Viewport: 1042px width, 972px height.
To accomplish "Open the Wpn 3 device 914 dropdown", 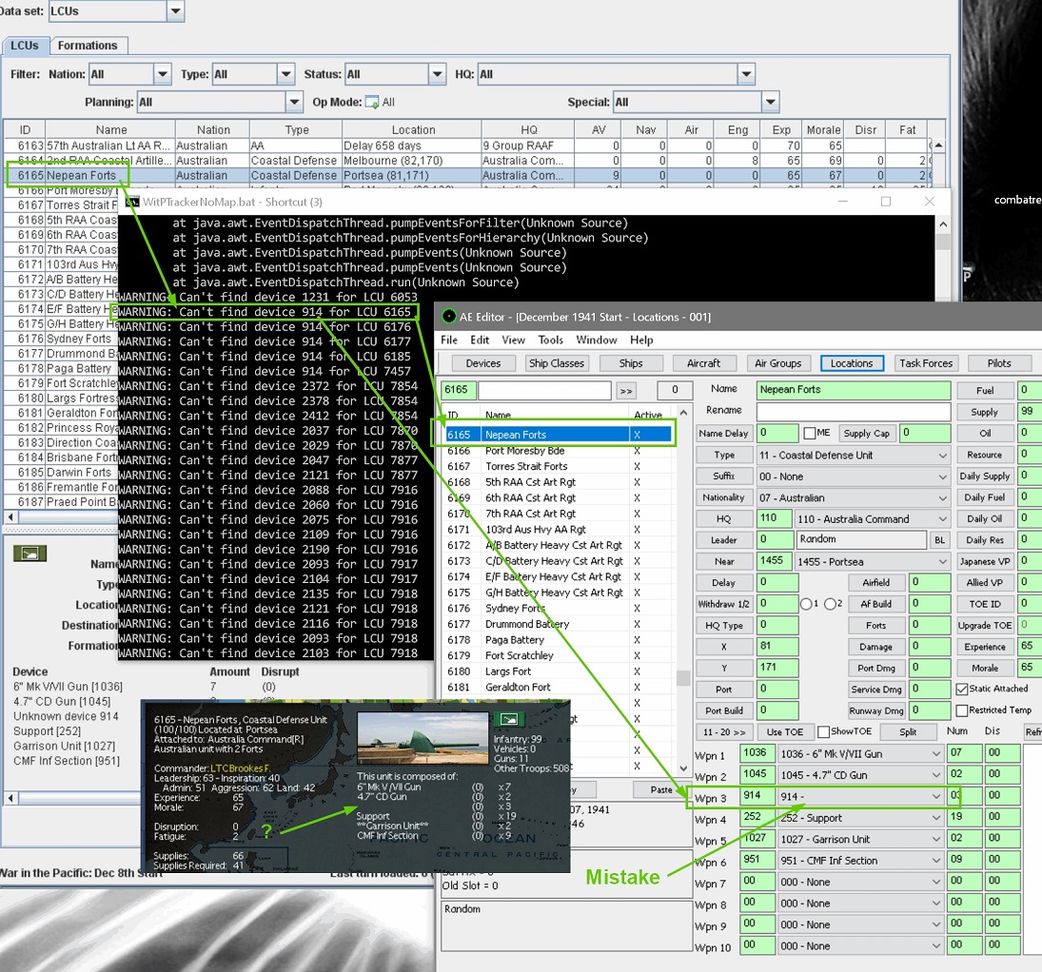I will click(x=935, y=797).
